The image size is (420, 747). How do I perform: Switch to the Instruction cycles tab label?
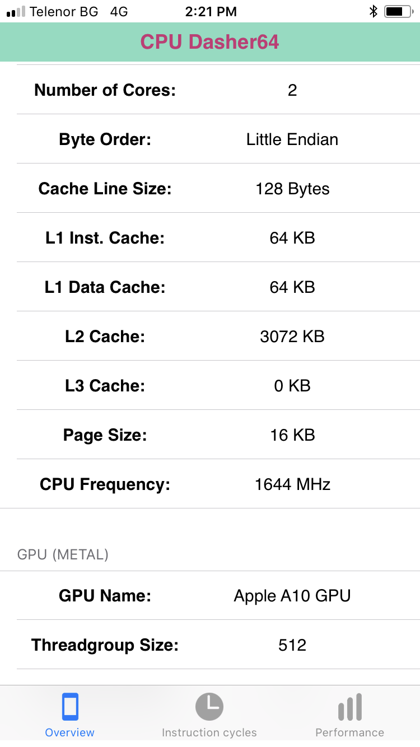pos(209,732)
